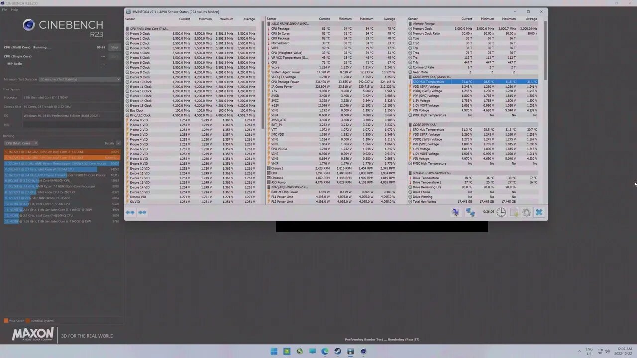Open Steam from the taskbar

(x=338, y=351)
